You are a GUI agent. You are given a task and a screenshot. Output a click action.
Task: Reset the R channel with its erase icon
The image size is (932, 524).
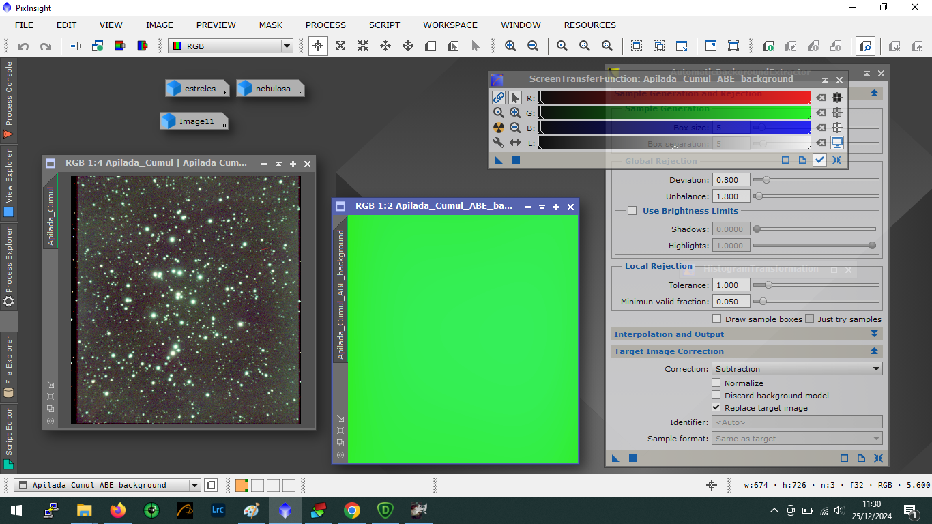(x=821, y=98)
